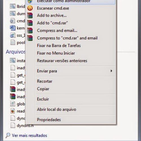Image resolution: width=141 pixels, height=141 pixels.
Task: Click WinRAR icon beside Add to "cmd.rar"
Action: click(30, 23)
